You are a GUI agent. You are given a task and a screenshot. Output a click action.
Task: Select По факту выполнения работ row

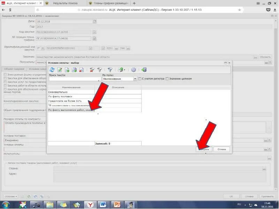point(95,110)
